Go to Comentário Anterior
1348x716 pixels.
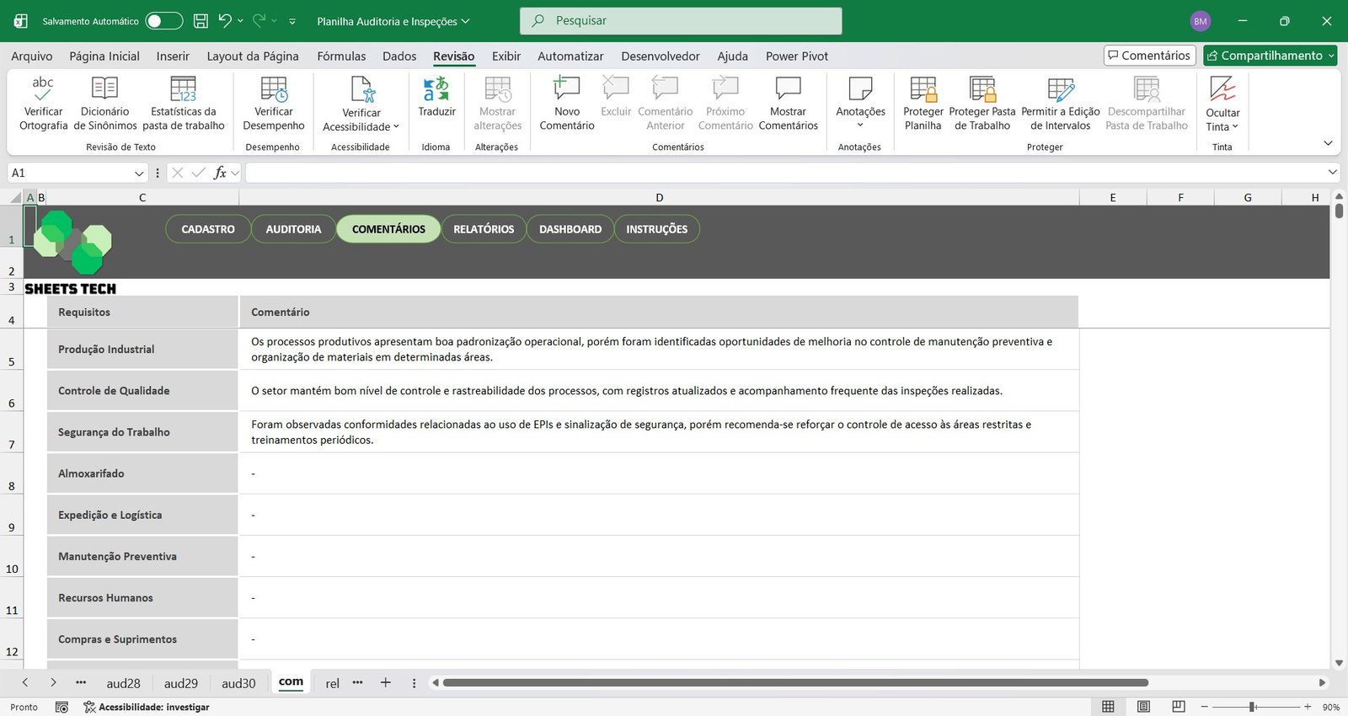666,103
